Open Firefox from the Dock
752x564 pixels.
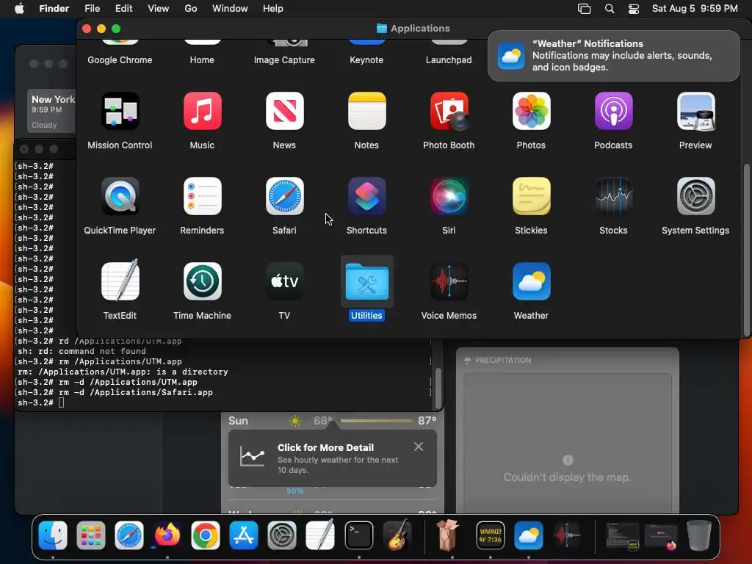167,535
